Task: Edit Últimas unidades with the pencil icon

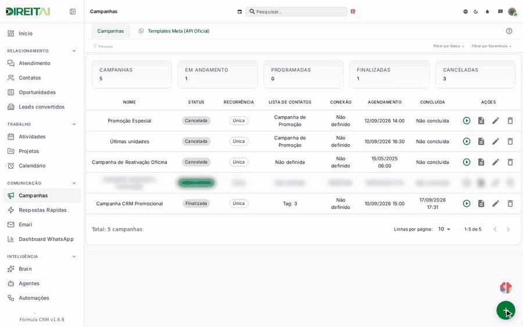Action: [496, 141]
